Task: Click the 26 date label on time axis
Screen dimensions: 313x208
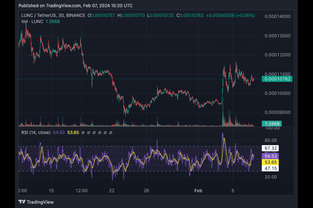Action: 146,191
